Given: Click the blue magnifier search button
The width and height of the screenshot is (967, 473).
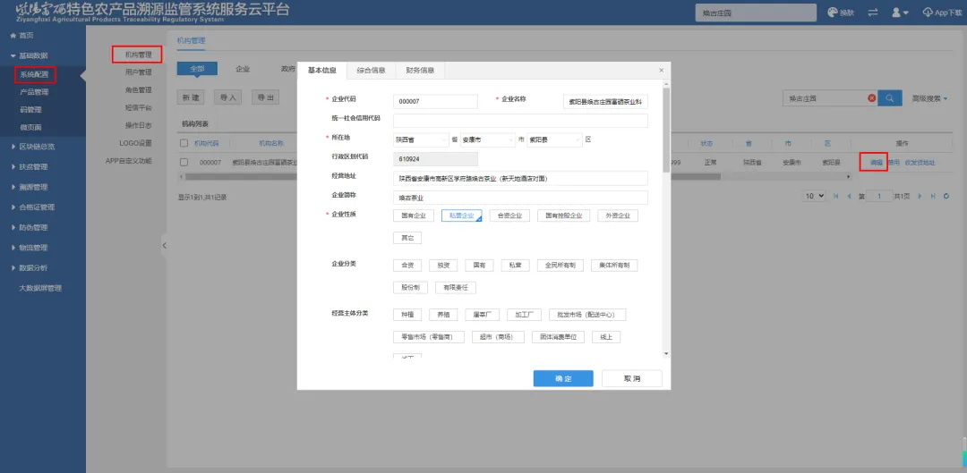Looking at the screenshot, I should click(x=889, y=98).
